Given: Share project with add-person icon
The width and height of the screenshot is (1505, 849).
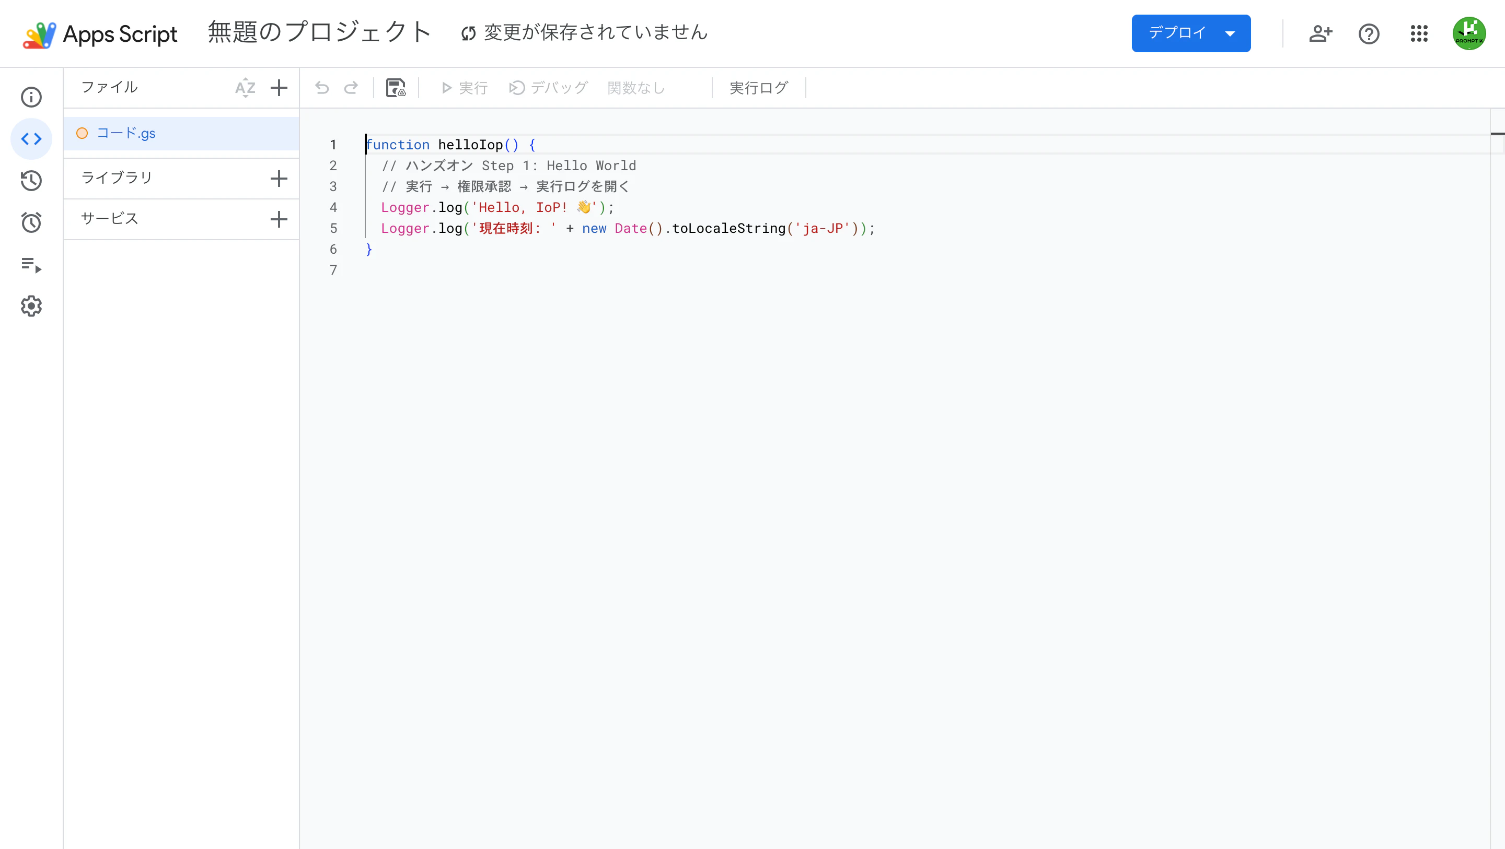Looking at the screenshot, I should click(x=1321, y=33).
